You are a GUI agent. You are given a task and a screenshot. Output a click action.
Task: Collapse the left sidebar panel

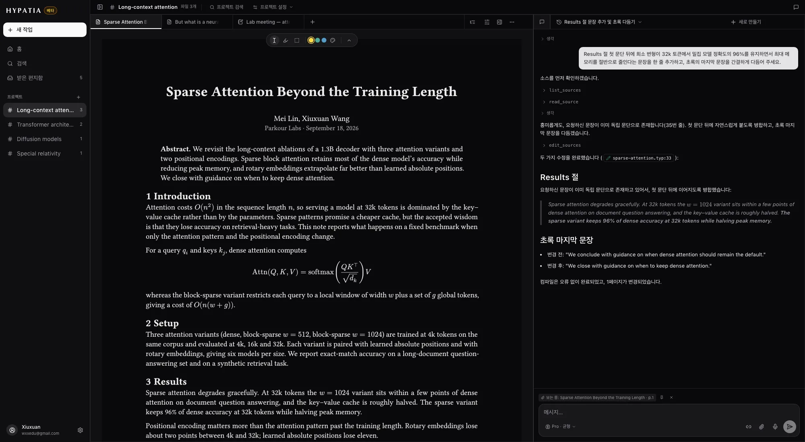(100, 7)
